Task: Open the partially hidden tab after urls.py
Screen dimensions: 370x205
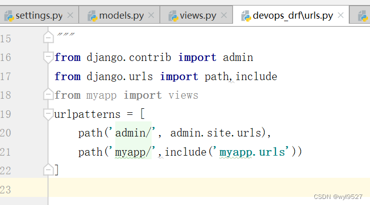Action: point(360,16)
